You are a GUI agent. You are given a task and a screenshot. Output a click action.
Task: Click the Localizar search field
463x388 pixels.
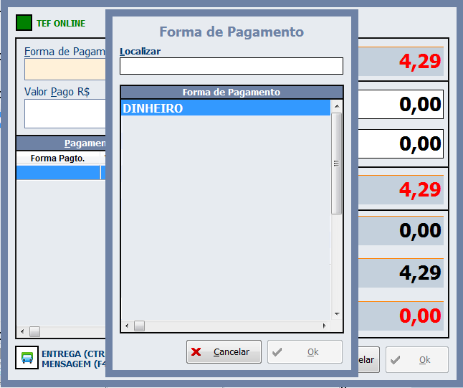(231, 66)
